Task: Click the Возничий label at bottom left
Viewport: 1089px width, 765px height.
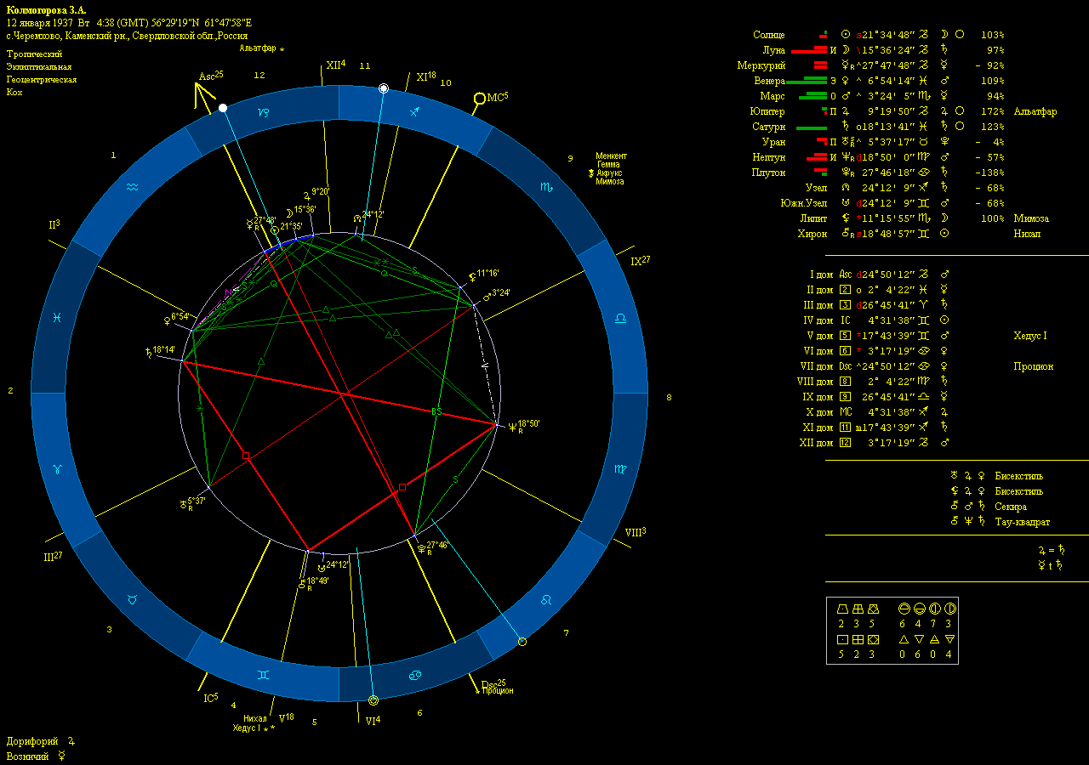Action: [30, 756]
